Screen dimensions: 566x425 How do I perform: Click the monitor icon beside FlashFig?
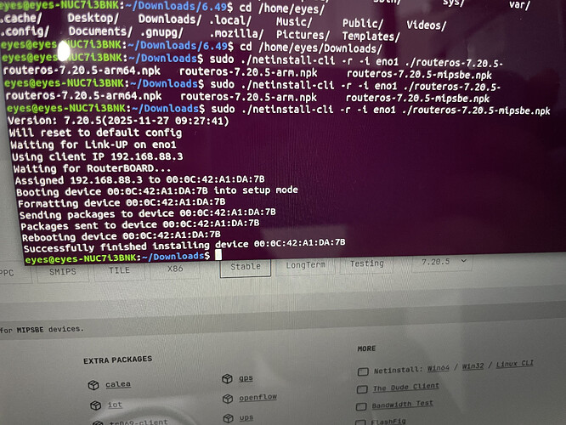(x=360, y=422)
